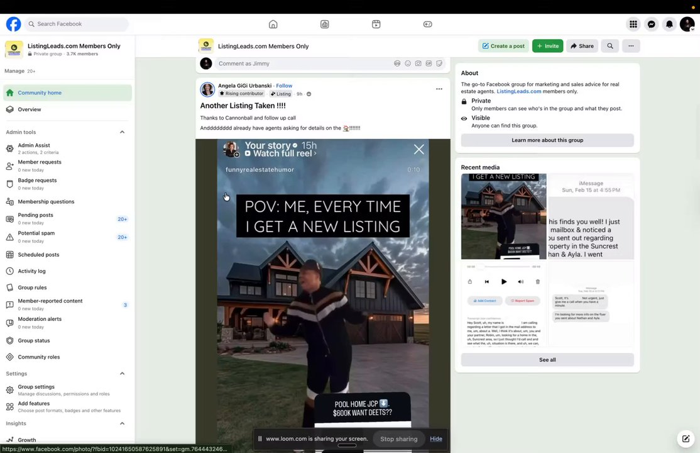Viewport: 700px width, 453px height.
Task: Focus the Search Facebook field
Action: (x=77, y=24)
